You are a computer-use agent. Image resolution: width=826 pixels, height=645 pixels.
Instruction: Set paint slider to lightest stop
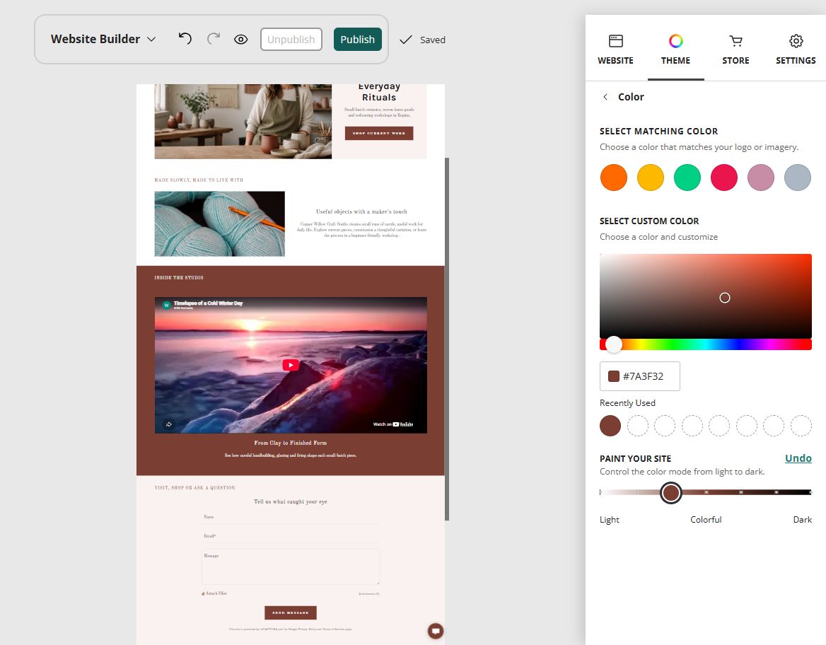(600, 492)
